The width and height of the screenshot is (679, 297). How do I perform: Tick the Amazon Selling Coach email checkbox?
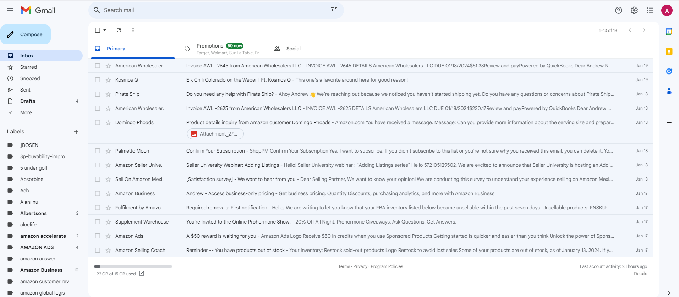click(98, 250)
